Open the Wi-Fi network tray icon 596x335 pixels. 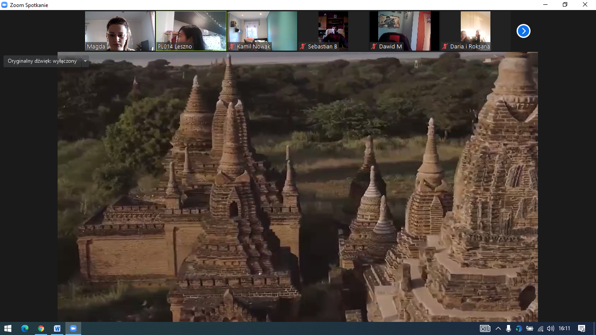click(x=540, y=328)
